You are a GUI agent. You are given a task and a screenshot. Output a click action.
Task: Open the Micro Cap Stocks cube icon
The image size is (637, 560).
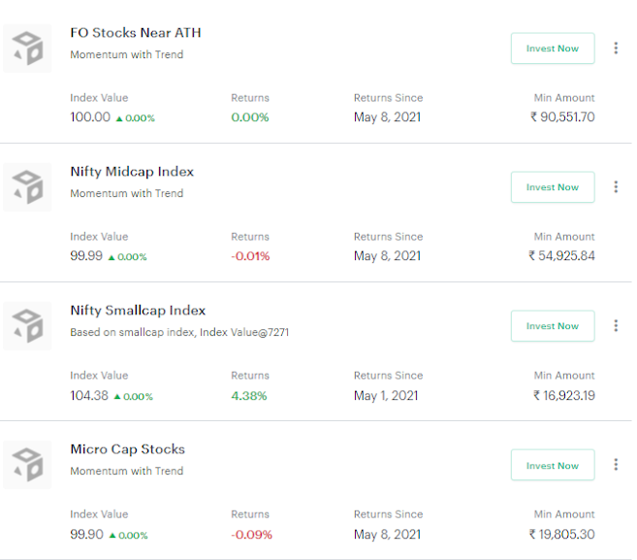click(27, 465)
